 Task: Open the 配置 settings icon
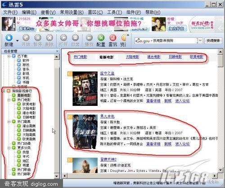click(101, 38)
